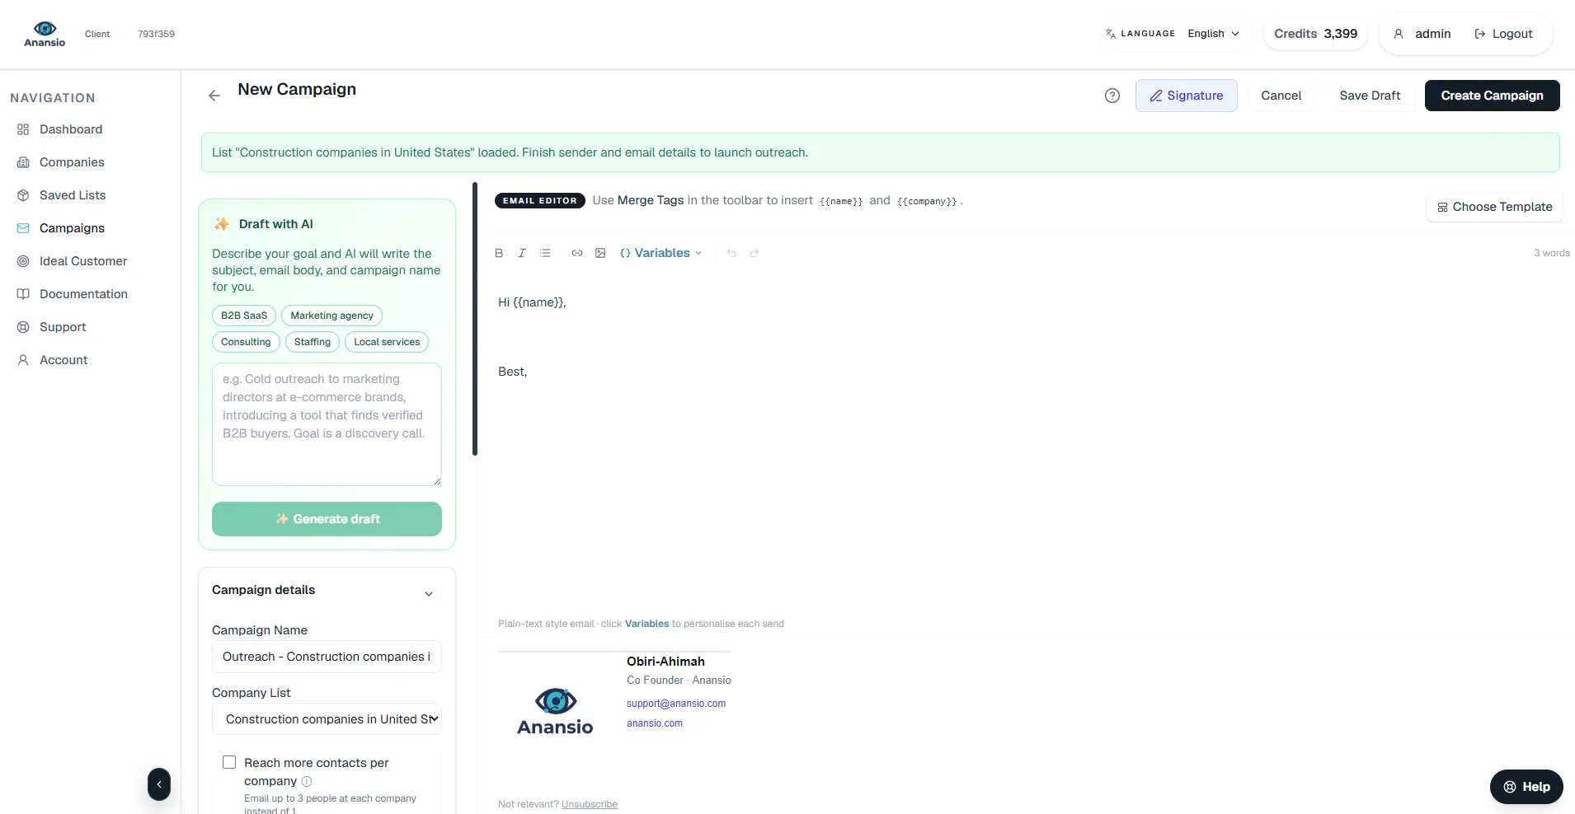Open Campaigns from navigation
This screenshot has height=814, width=1575.
point(72,228)
